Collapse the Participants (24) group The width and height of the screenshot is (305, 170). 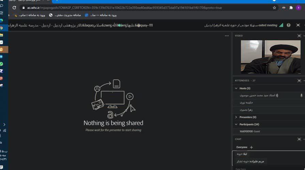[x=236, y=124]
